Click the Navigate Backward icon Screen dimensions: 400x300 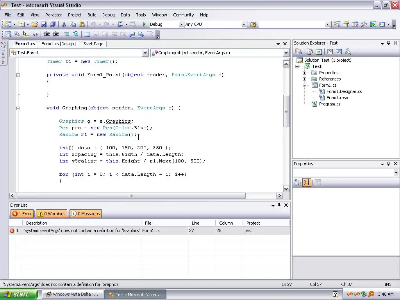click(x=120, y=24)
